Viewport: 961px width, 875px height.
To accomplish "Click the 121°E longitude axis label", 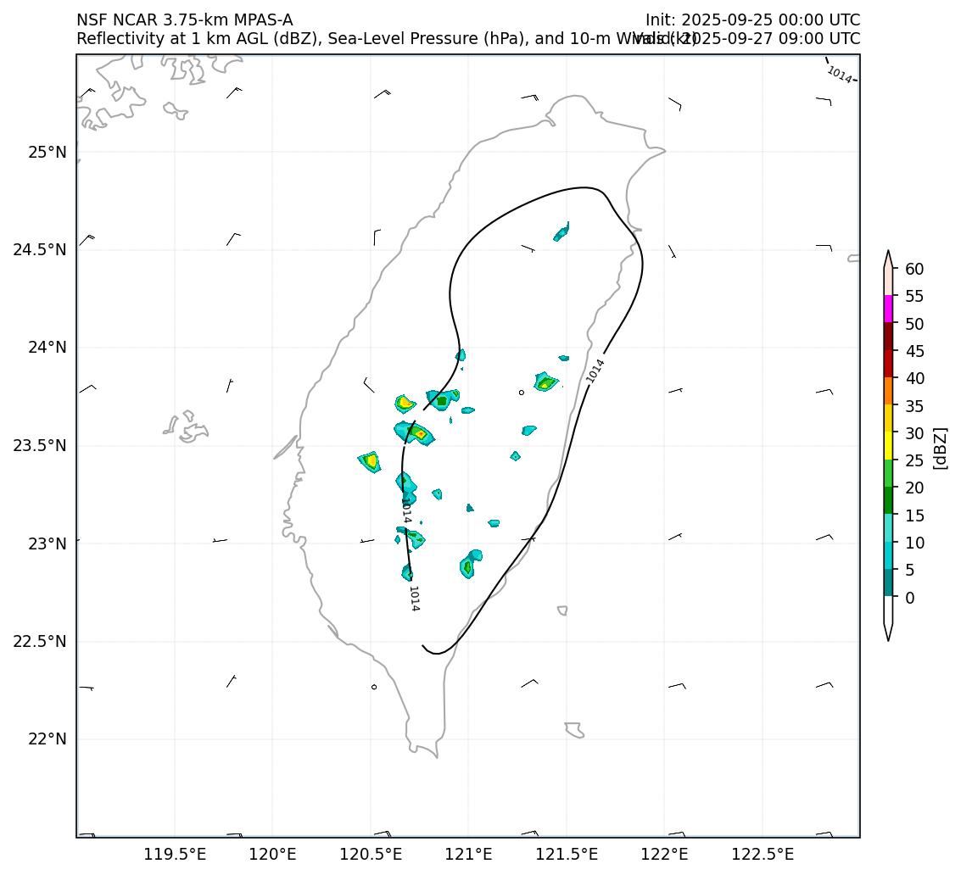I will [x=468, y=854].
